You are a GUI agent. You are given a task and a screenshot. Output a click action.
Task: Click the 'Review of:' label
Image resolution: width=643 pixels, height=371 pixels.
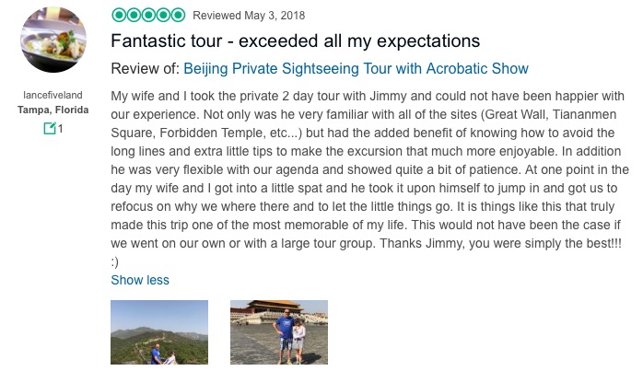coord(145,69)
